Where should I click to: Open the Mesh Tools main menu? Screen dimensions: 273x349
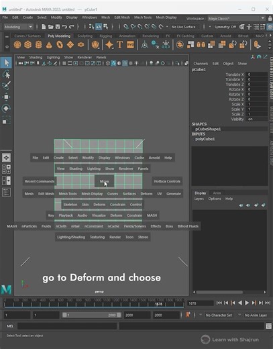tap(143, 17)
